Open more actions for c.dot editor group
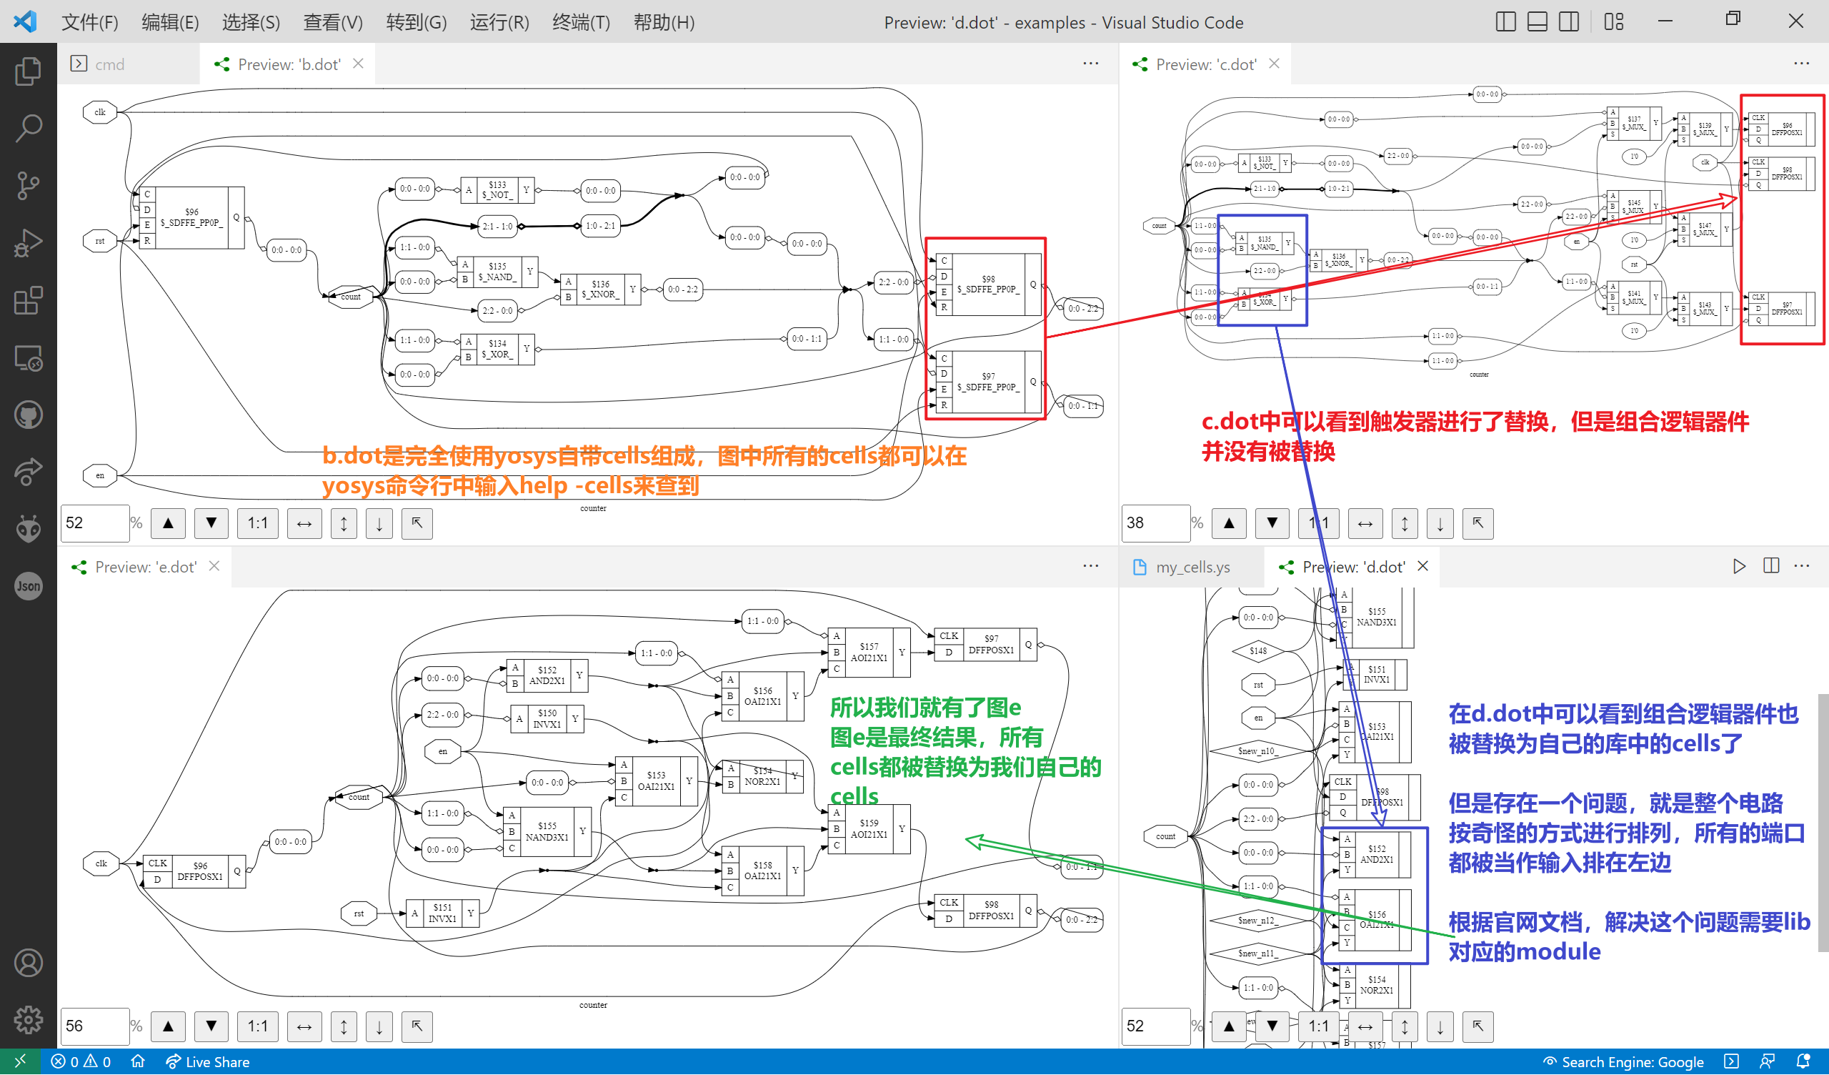Viewport: 1829px width, 1075px height. (1801, 63)
